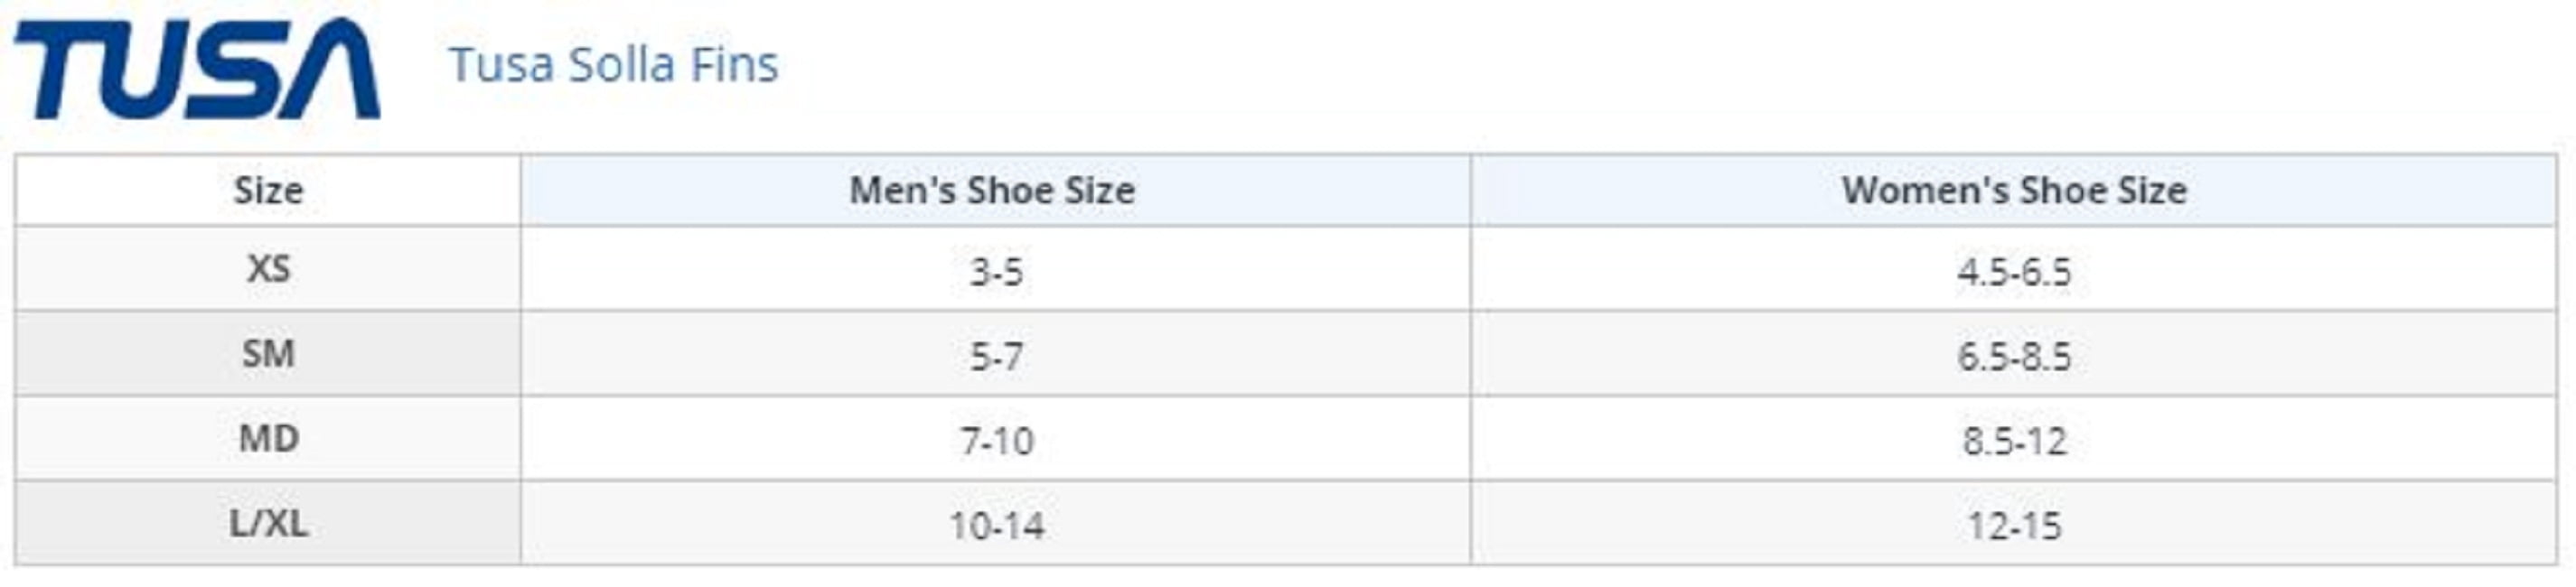The image size is (2576, 587).
Task: Open the Tusa Solla Fins title link
Action: 613,65
